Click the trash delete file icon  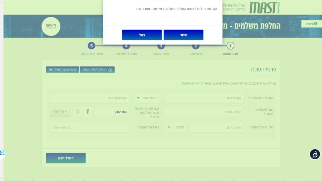point(78,112)
